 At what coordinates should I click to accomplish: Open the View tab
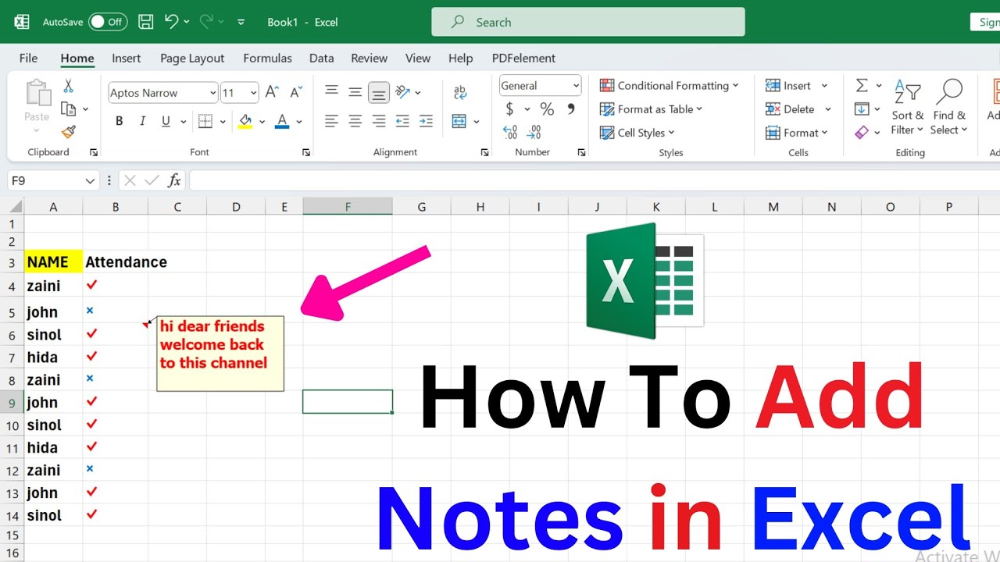[418, 58]
